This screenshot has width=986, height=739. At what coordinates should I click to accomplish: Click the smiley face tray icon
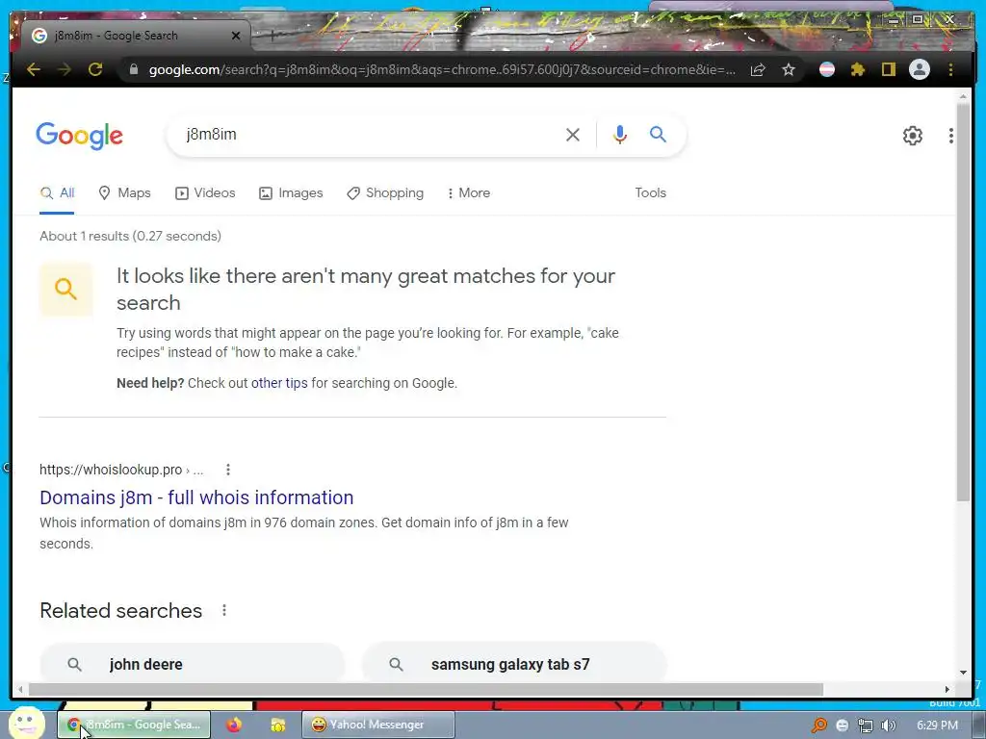[842, 726]
